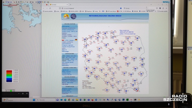Image resolution: width=192 pixels, height=108 pixels.
Task: Open the COSMO model link
Action: pyautogui.click(x=70, y=36)
